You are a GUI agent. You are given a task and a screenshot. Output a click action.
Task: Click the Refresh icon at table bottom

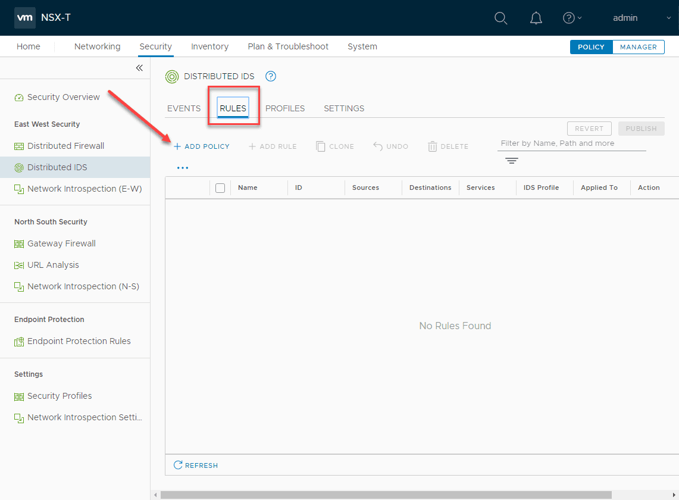(178, 465)
